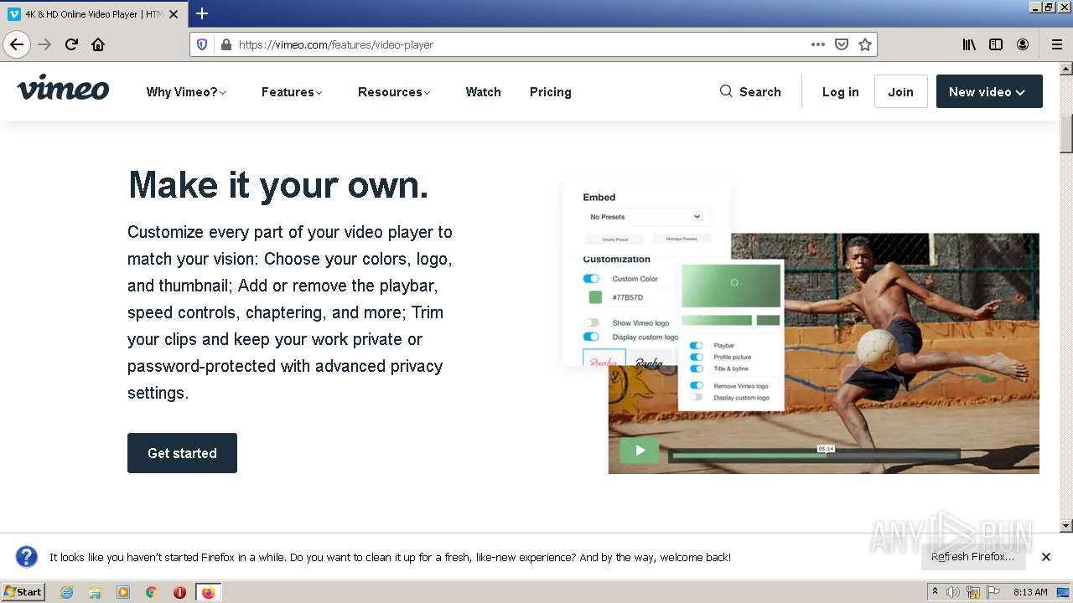Open Opera from the taskbar
Viewport: 1073px width, 603px height.
[179, 592]
